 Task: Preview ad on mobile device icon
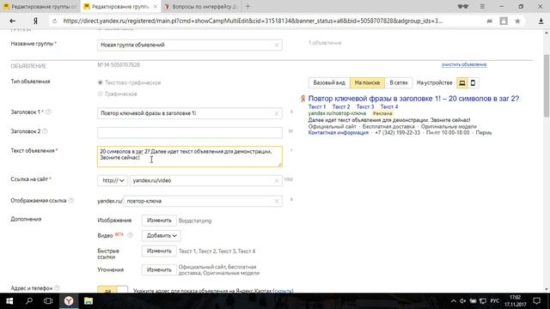click(x=473, y=83)
